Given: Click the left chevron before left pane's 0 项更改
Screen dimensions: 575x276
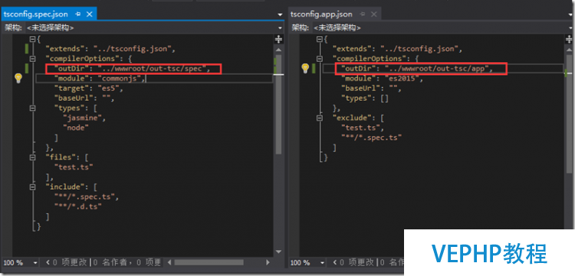Looking at the screenshot, I should [x=48, y=262].
